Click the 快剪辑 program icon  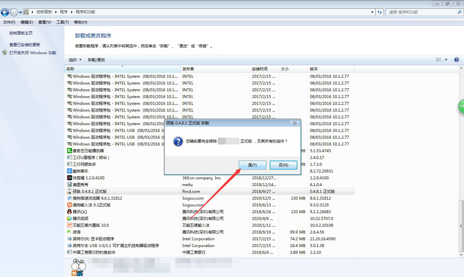coord(69,178)
